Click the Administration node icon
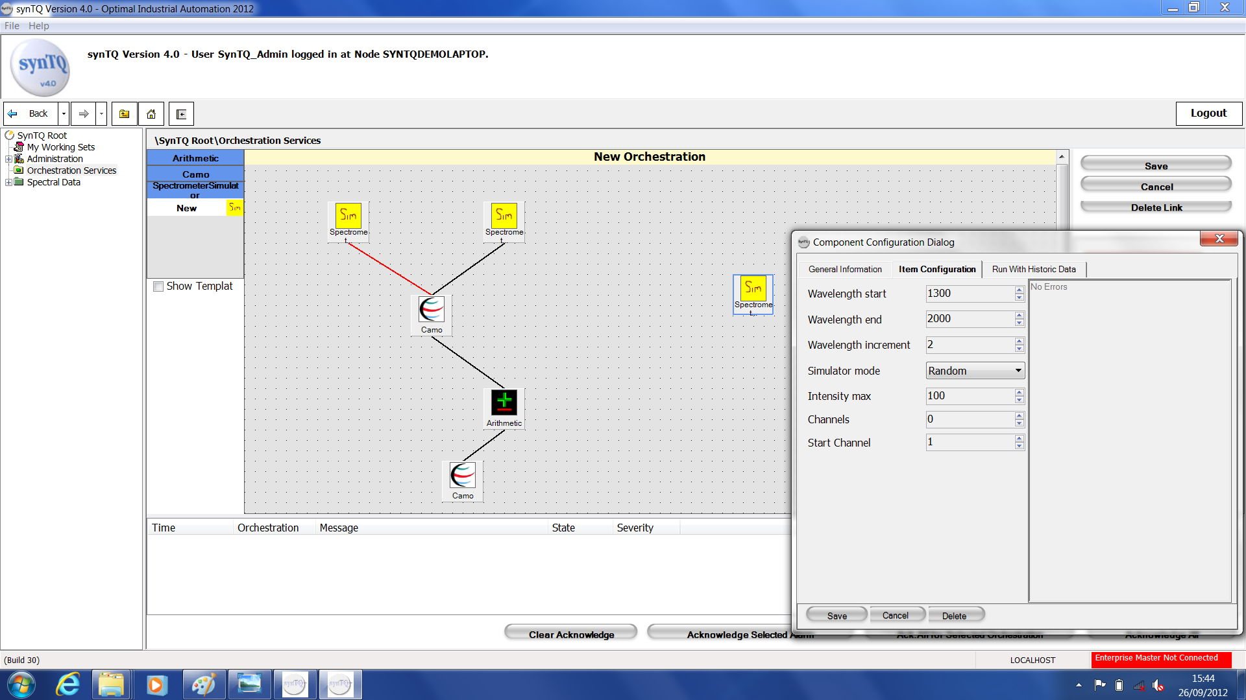The image size is (1246, 700). 19,159
